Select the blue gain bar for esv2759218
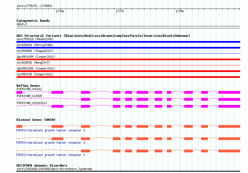Image resolution: width=248 pixels, height=173 pixels. point(128,42)
